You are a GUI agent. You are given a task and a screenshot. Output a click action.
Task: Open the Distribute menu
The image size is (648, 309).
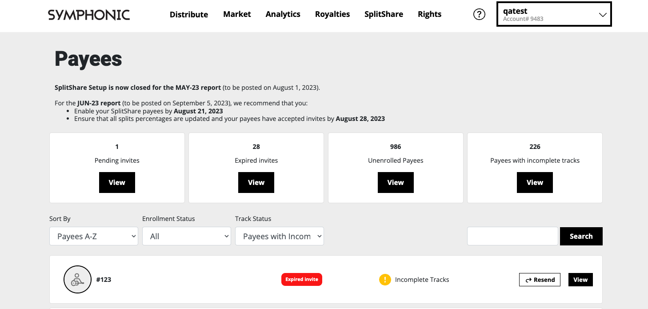click(x=189, y=14)
